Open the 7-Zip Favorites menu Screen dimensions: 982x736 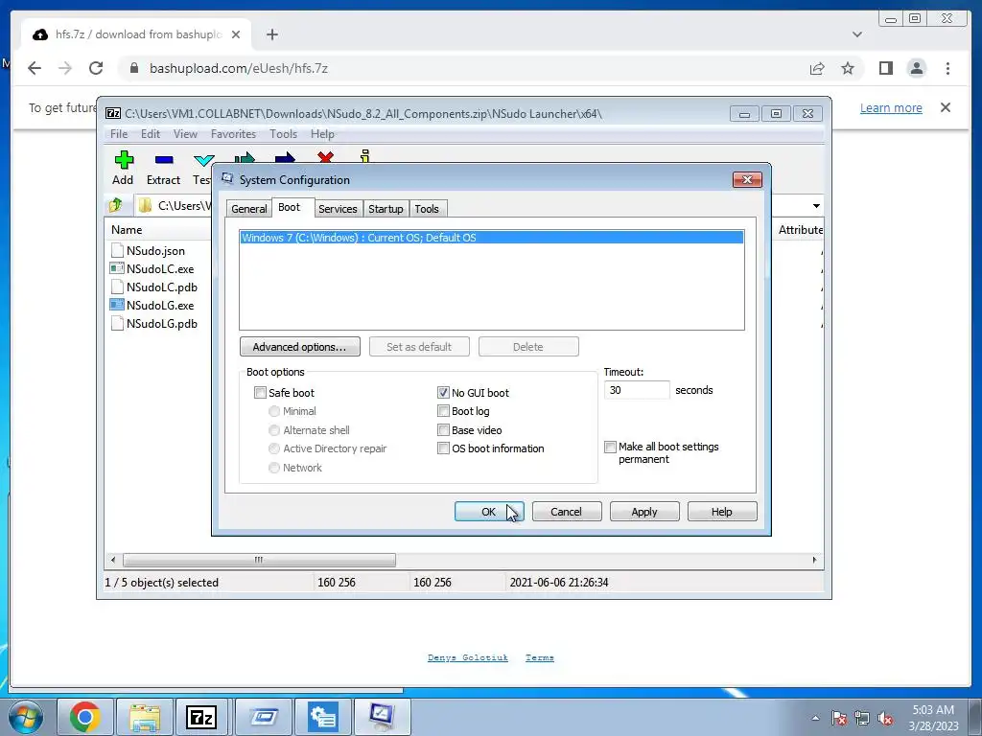tap(233, 134)
